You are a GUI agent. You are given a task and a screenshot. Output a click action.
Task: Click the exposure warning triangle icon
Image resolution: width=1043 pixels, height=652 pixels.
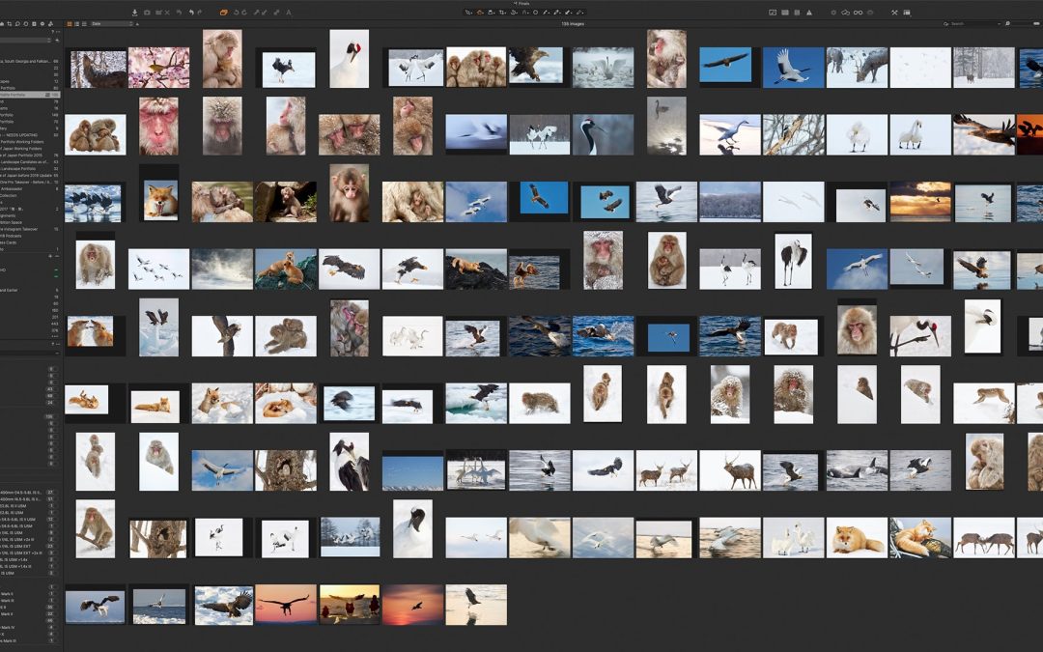click(807, 13)
